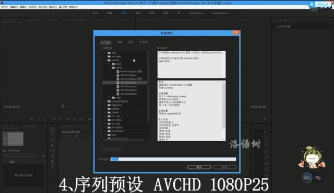Click the 1080p folder icon
Image resolution: width=334 pixels, height=193 pixels.
point(114,68)
